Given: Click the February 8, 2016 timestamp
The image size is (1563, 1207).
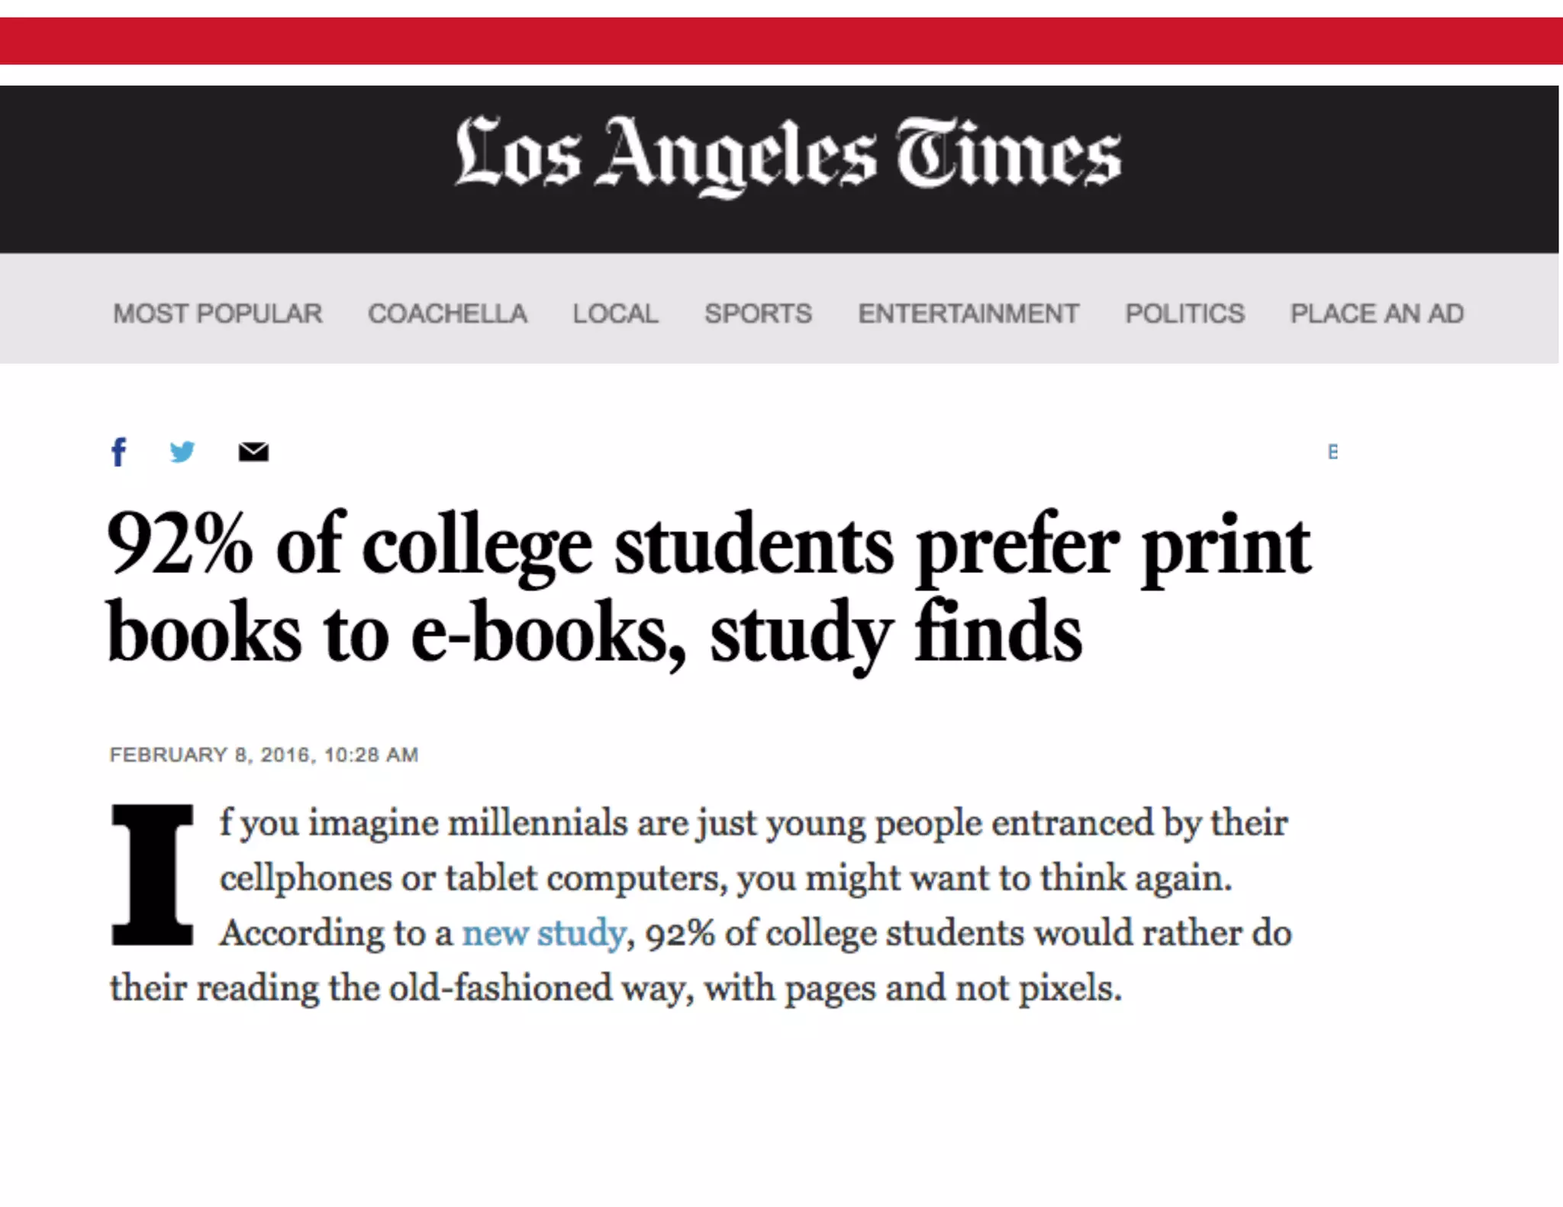Looking at the screenshot, I should [264, 755].
